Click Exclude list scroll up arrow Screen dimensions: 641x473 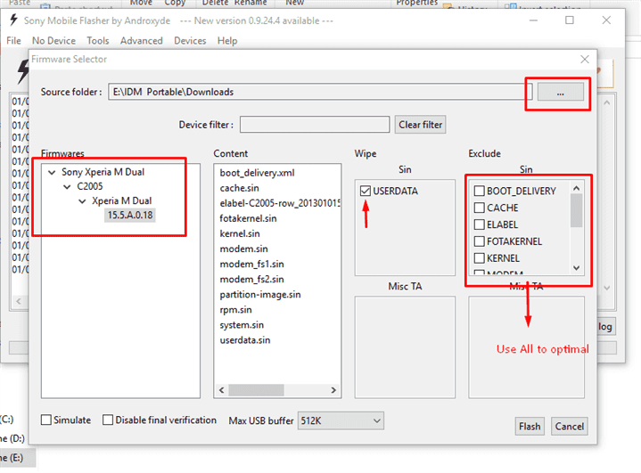(x=577, y=188)
